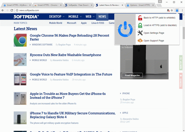Open the DESKTOP navigation menu
185x132 pixels.
point(55,17)
